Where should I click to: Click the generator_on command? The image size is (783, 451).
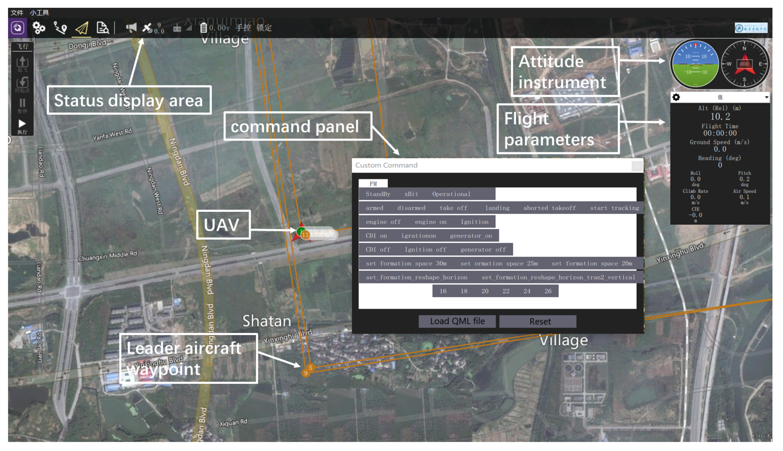pyautogui.click(x=471, y=236)
